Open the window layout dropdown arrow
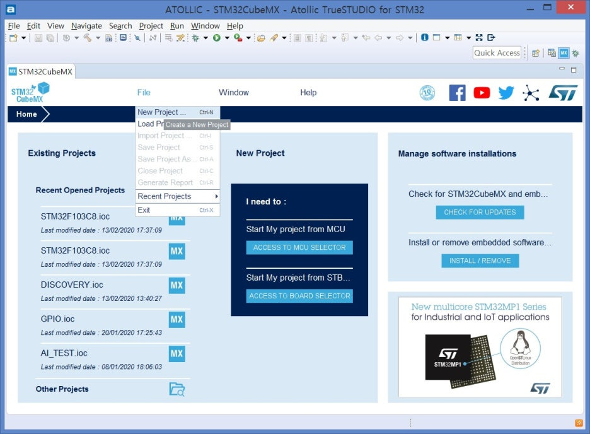 tap(447, 38)
